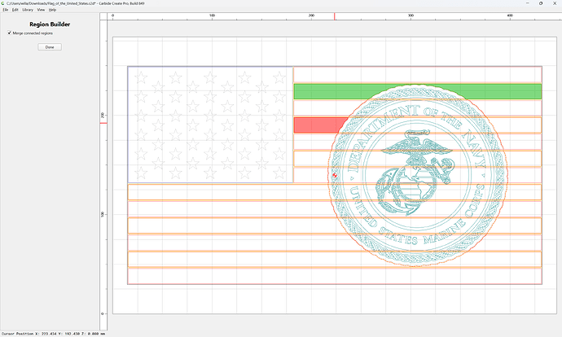Click the eagle globe and anchor emblem
The image size is (562, 337).
point(415,173)
